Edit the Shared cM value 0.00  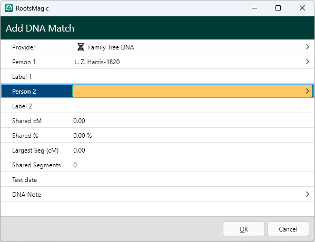(x=79, y=121)
